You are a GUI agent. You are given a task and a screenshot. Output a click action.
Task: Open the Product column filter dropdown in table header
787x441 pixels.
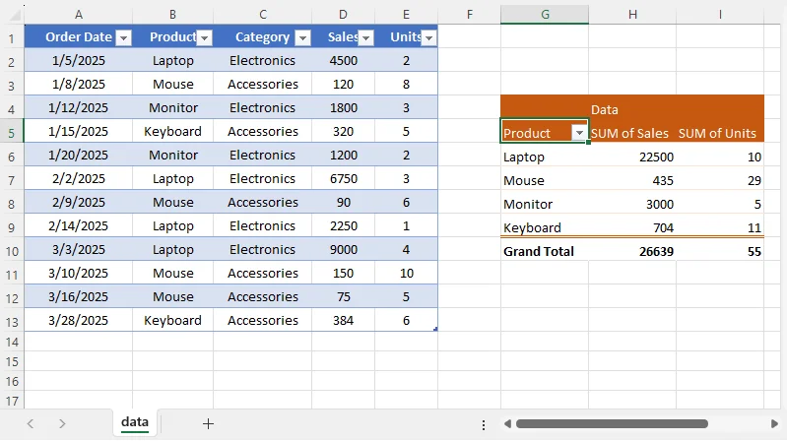pos(204,37)
